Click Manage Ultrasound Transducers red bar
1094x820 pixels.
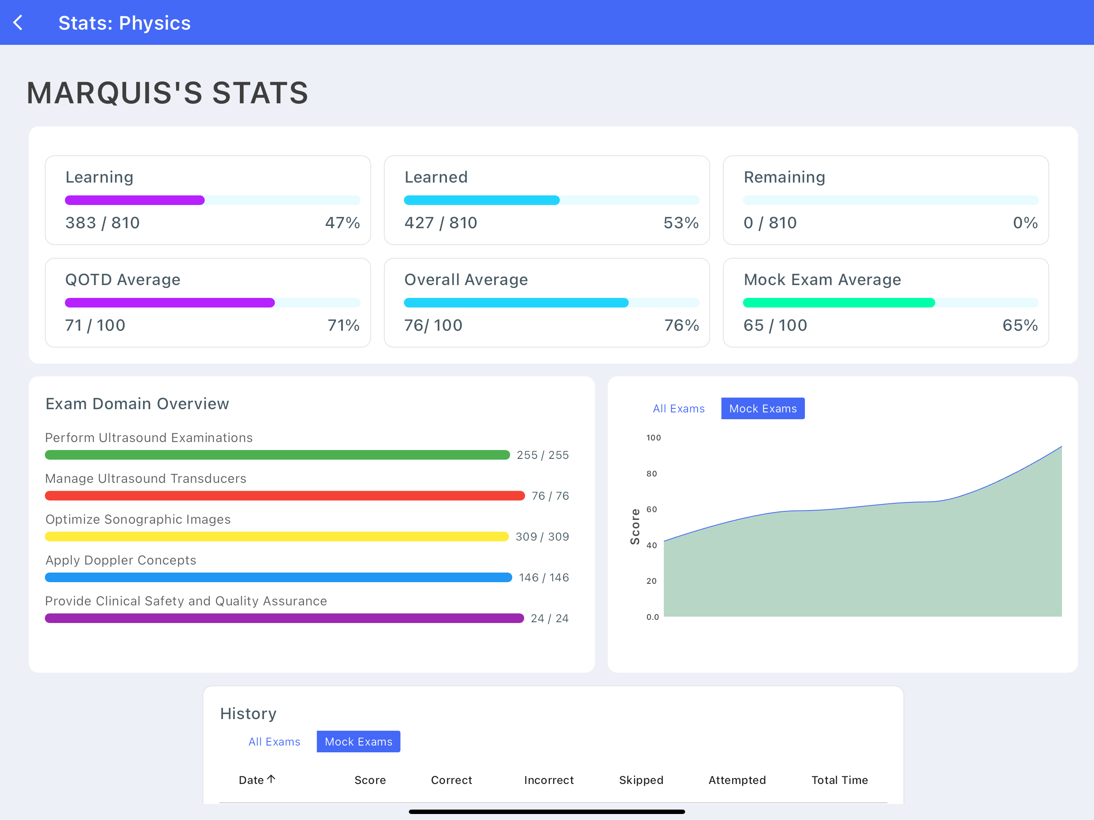coord(284,496)
